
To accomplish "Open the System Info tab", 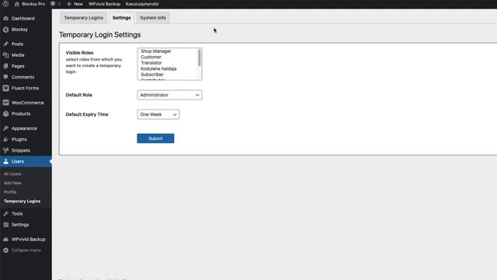I will (153, 18).
